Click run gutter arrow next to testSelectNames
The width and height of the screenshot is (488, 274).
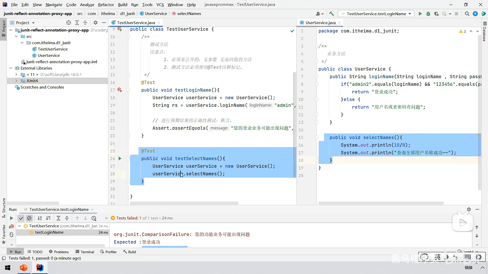tap(120, 159)
